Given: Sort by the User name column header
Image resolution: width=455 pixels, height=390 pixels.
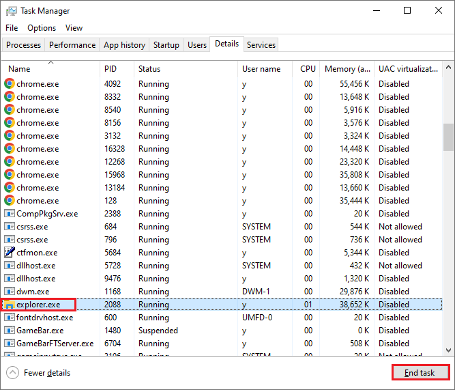Looking at the screenshot, I should tap(265, 69).
